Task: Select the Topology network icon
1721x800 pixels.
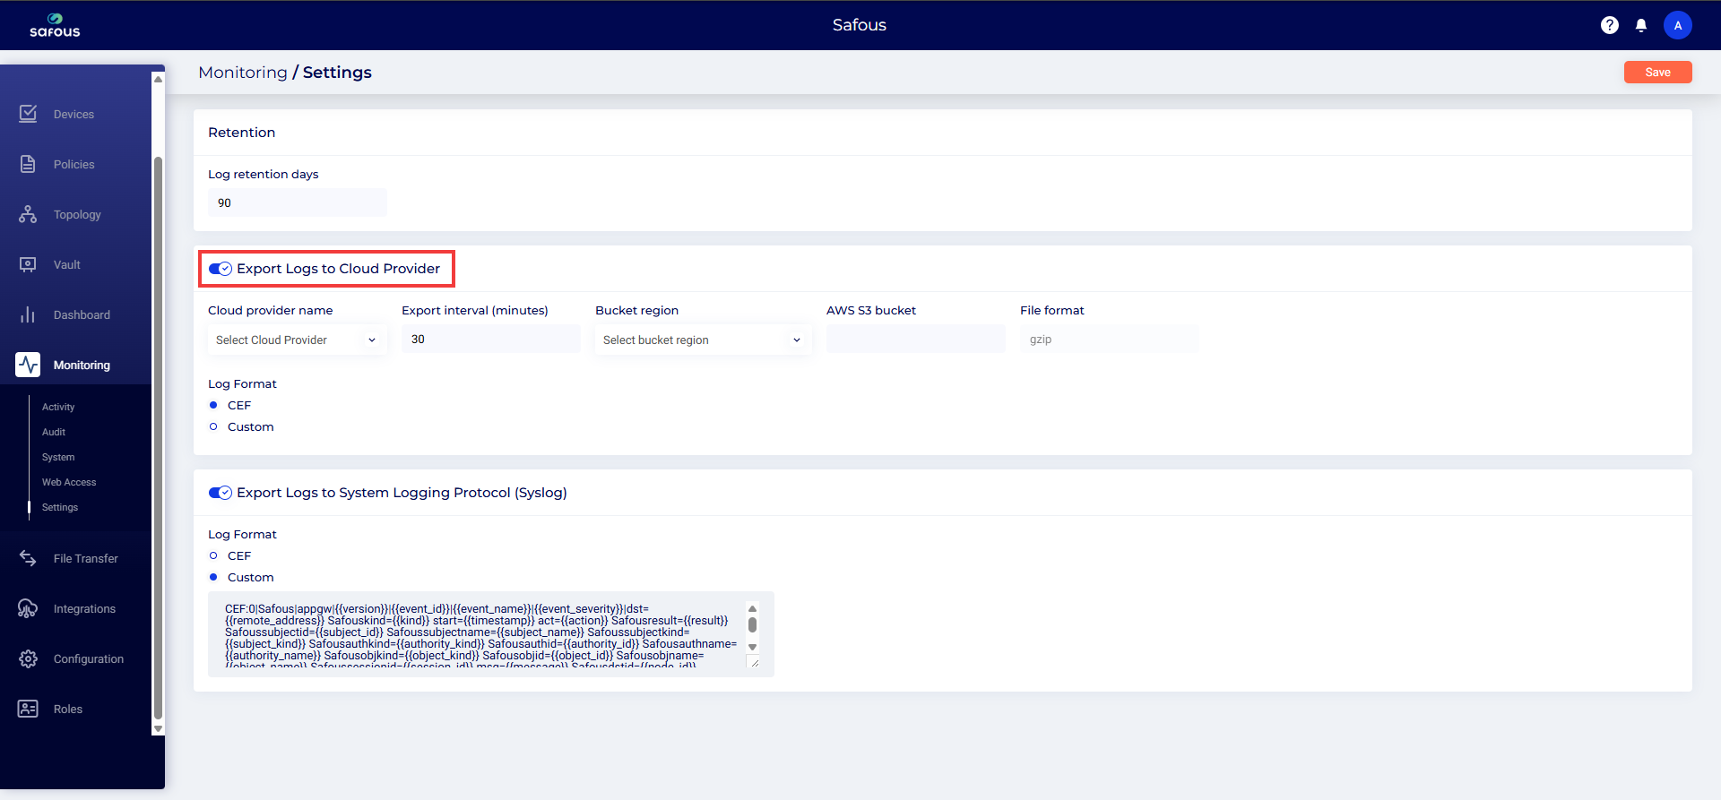Action: (28, 214)
